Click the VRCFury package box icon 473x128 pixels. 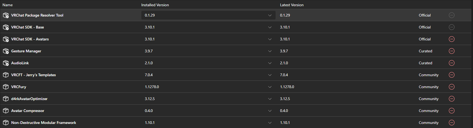tap(6, 87)
